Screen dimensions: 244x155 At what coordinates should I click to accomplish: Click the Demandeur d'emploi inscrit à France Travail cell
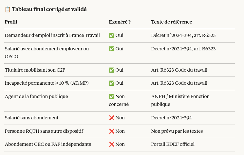click(x=52, y=35)
